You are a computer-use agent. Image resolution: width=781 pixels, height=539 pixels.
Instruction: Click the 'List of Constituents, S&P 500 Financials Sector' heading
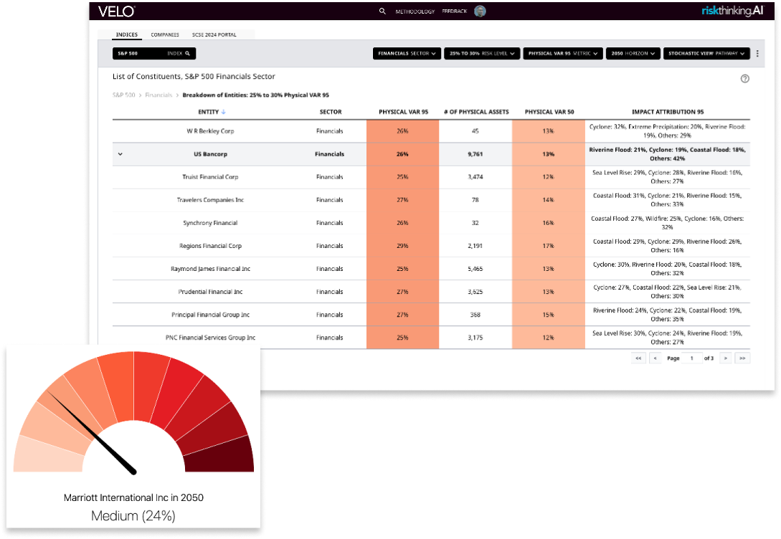[194, 77]
